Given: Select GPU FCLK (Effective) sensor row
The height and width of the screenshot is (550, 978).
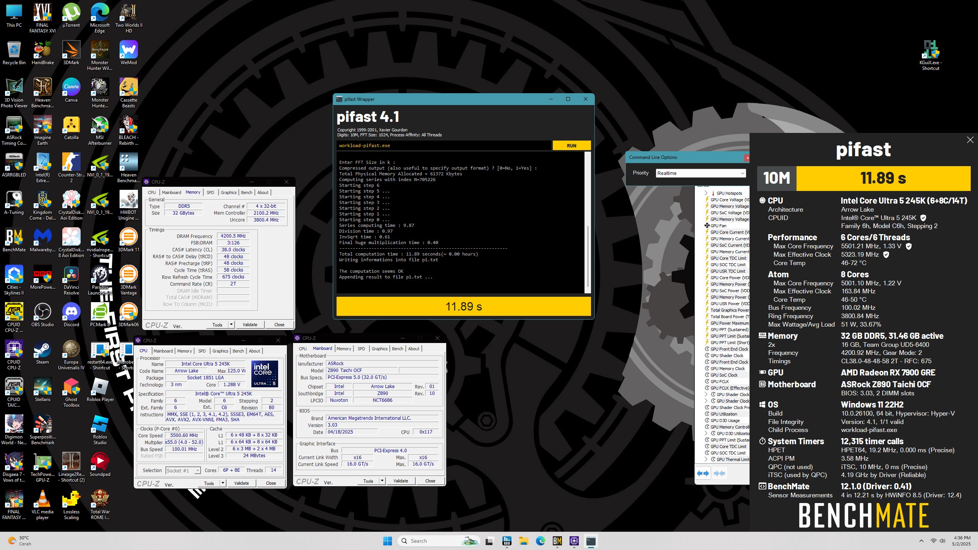Looking at the screenshot, I should click(726, 388).
